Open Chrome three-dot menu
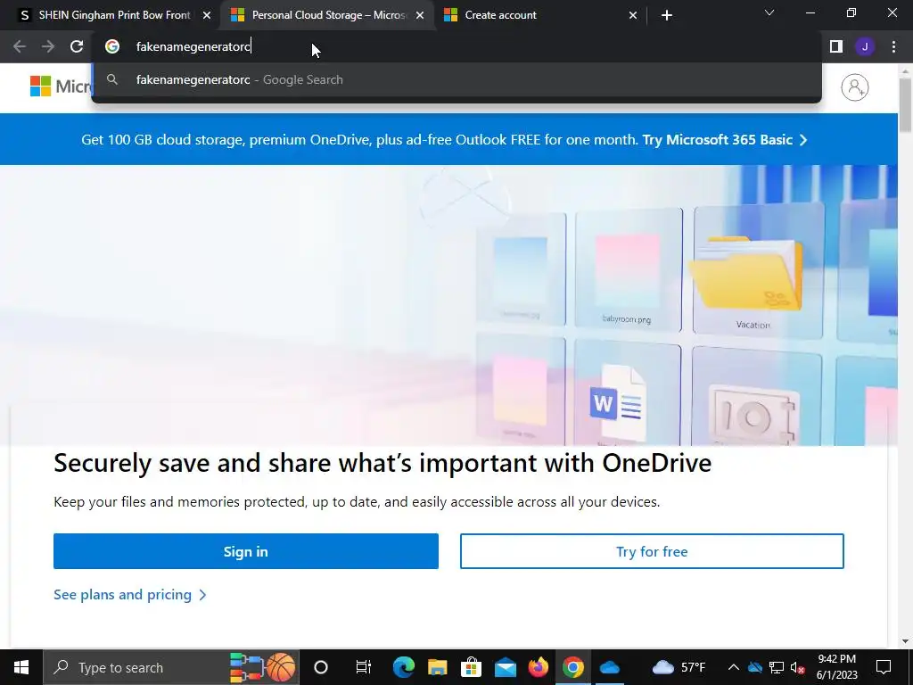The image size is (913, 685). (893, 46)
